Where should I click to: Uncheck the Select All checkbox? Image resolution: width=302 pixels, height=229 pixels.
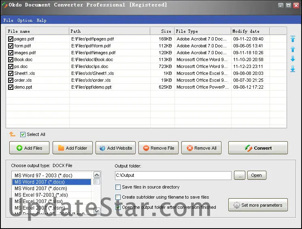(x=23, y=134)
